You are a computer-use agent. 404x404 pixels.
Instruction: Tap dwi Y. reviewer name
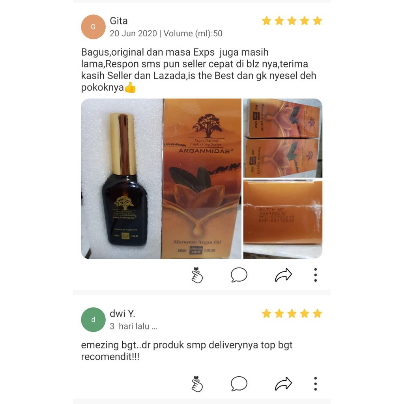[122, 314]
